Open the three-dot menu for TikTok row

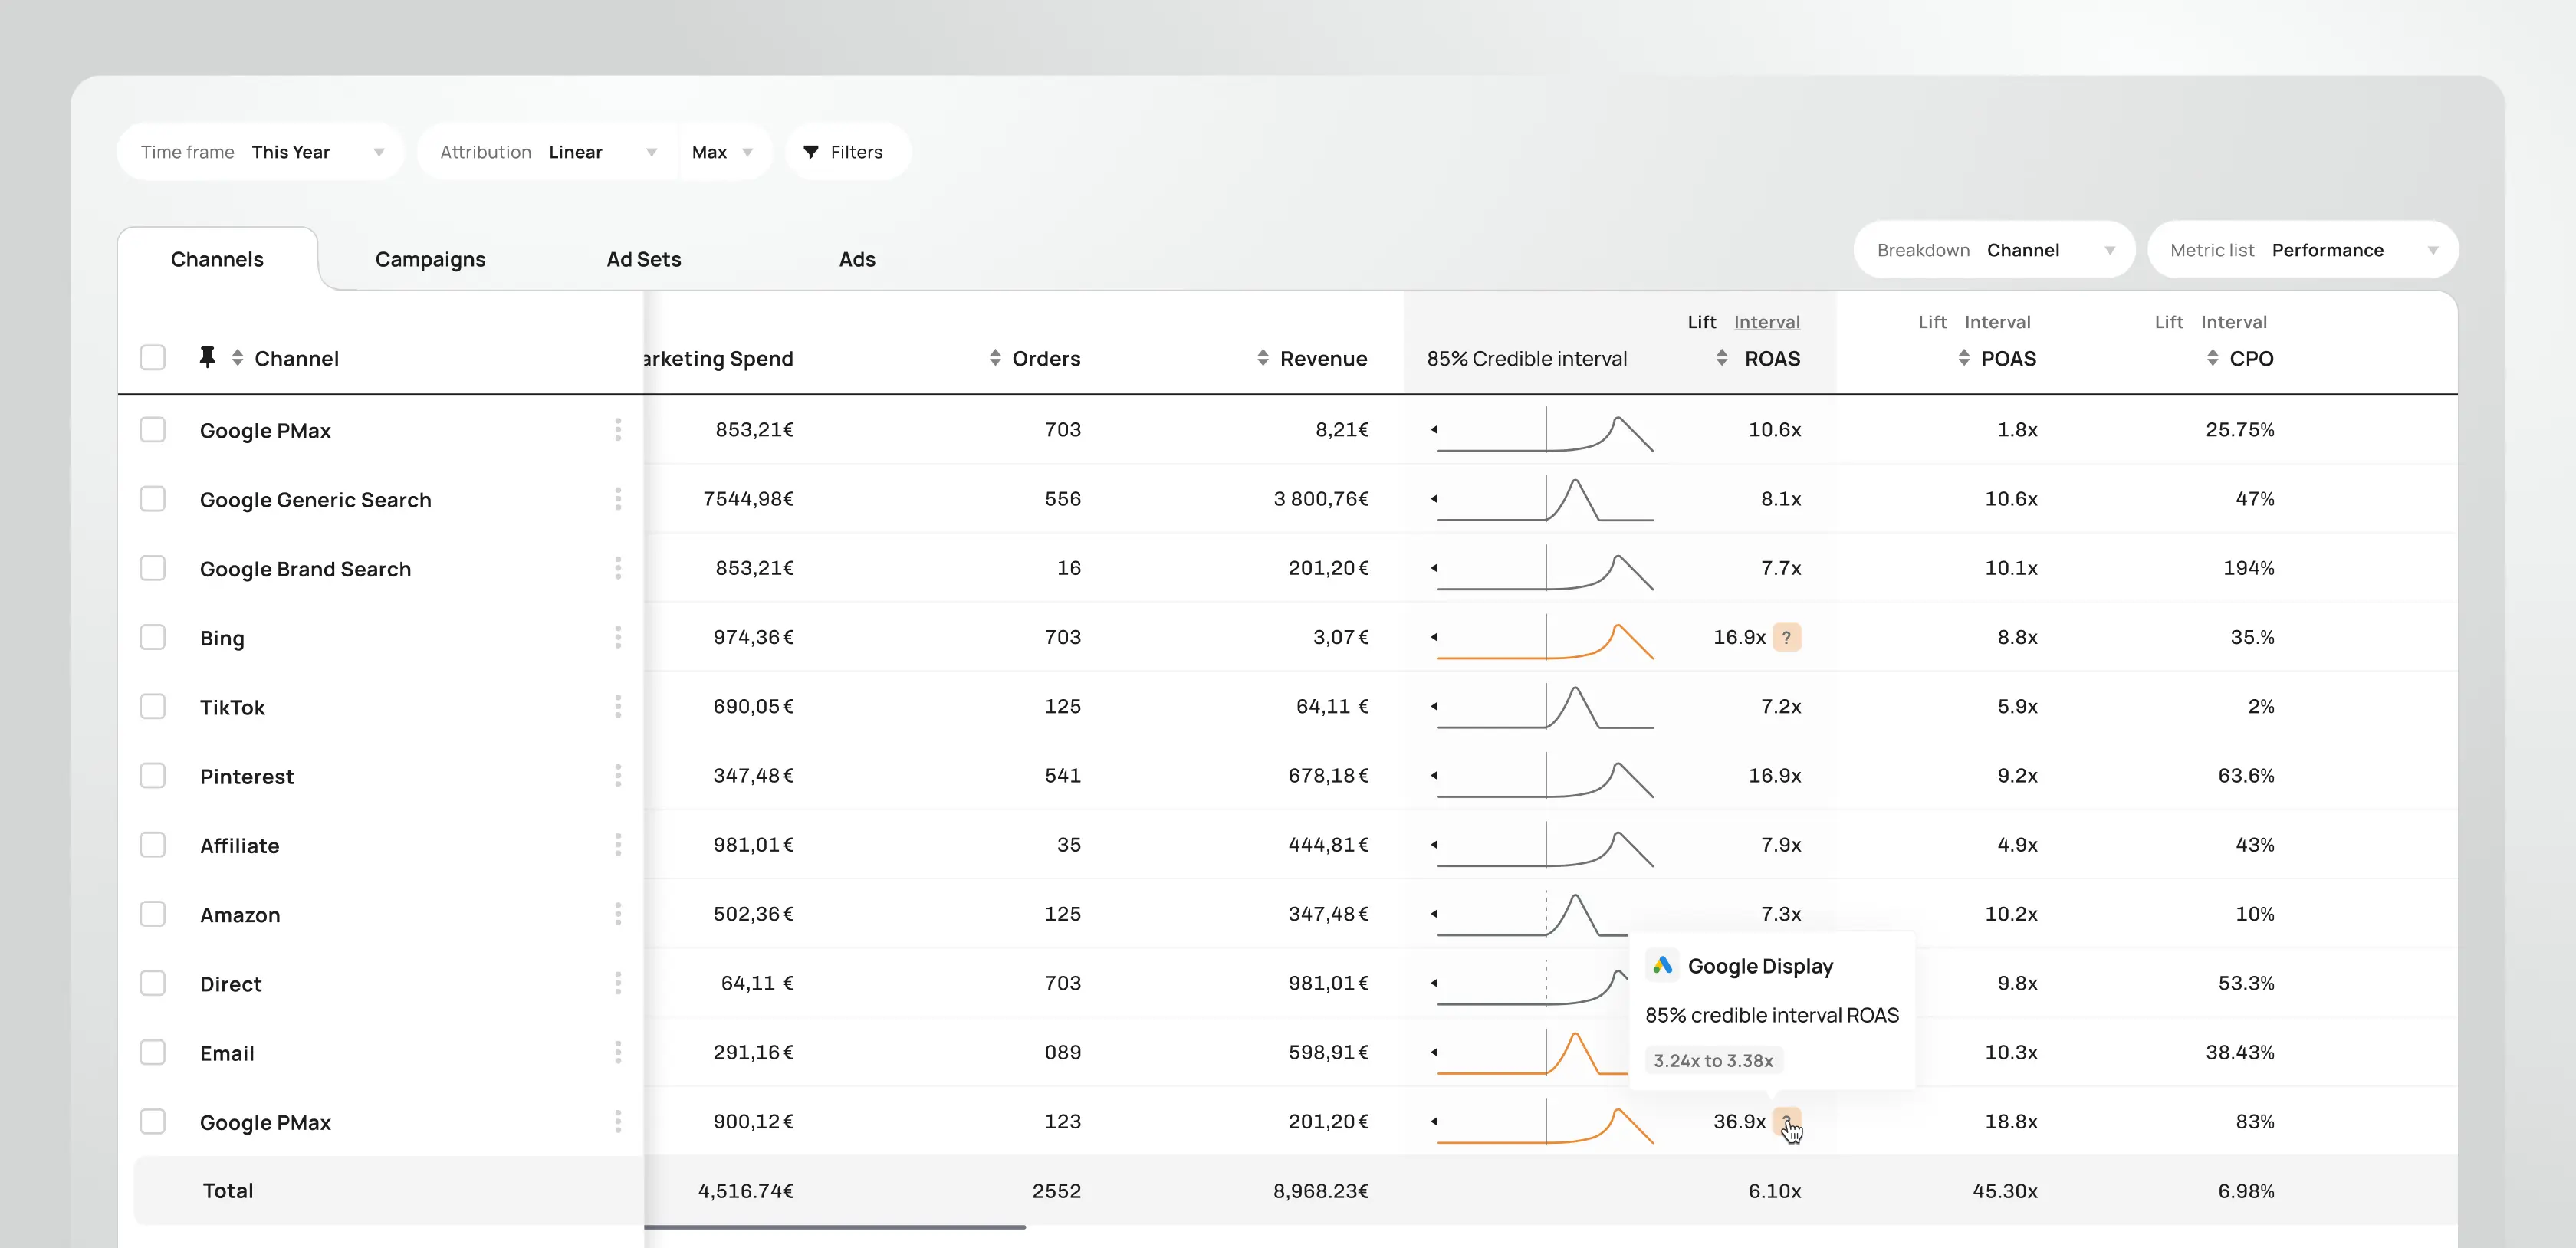[618, 706]
